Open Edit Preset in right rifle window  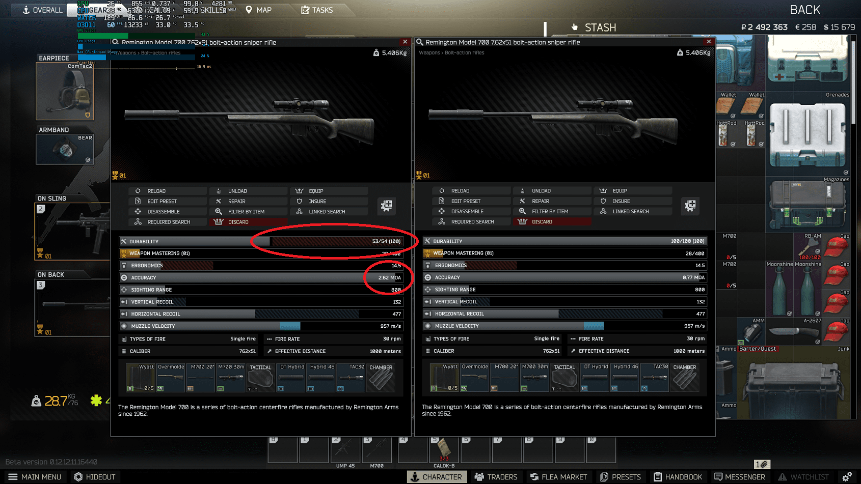coord(471,201)
